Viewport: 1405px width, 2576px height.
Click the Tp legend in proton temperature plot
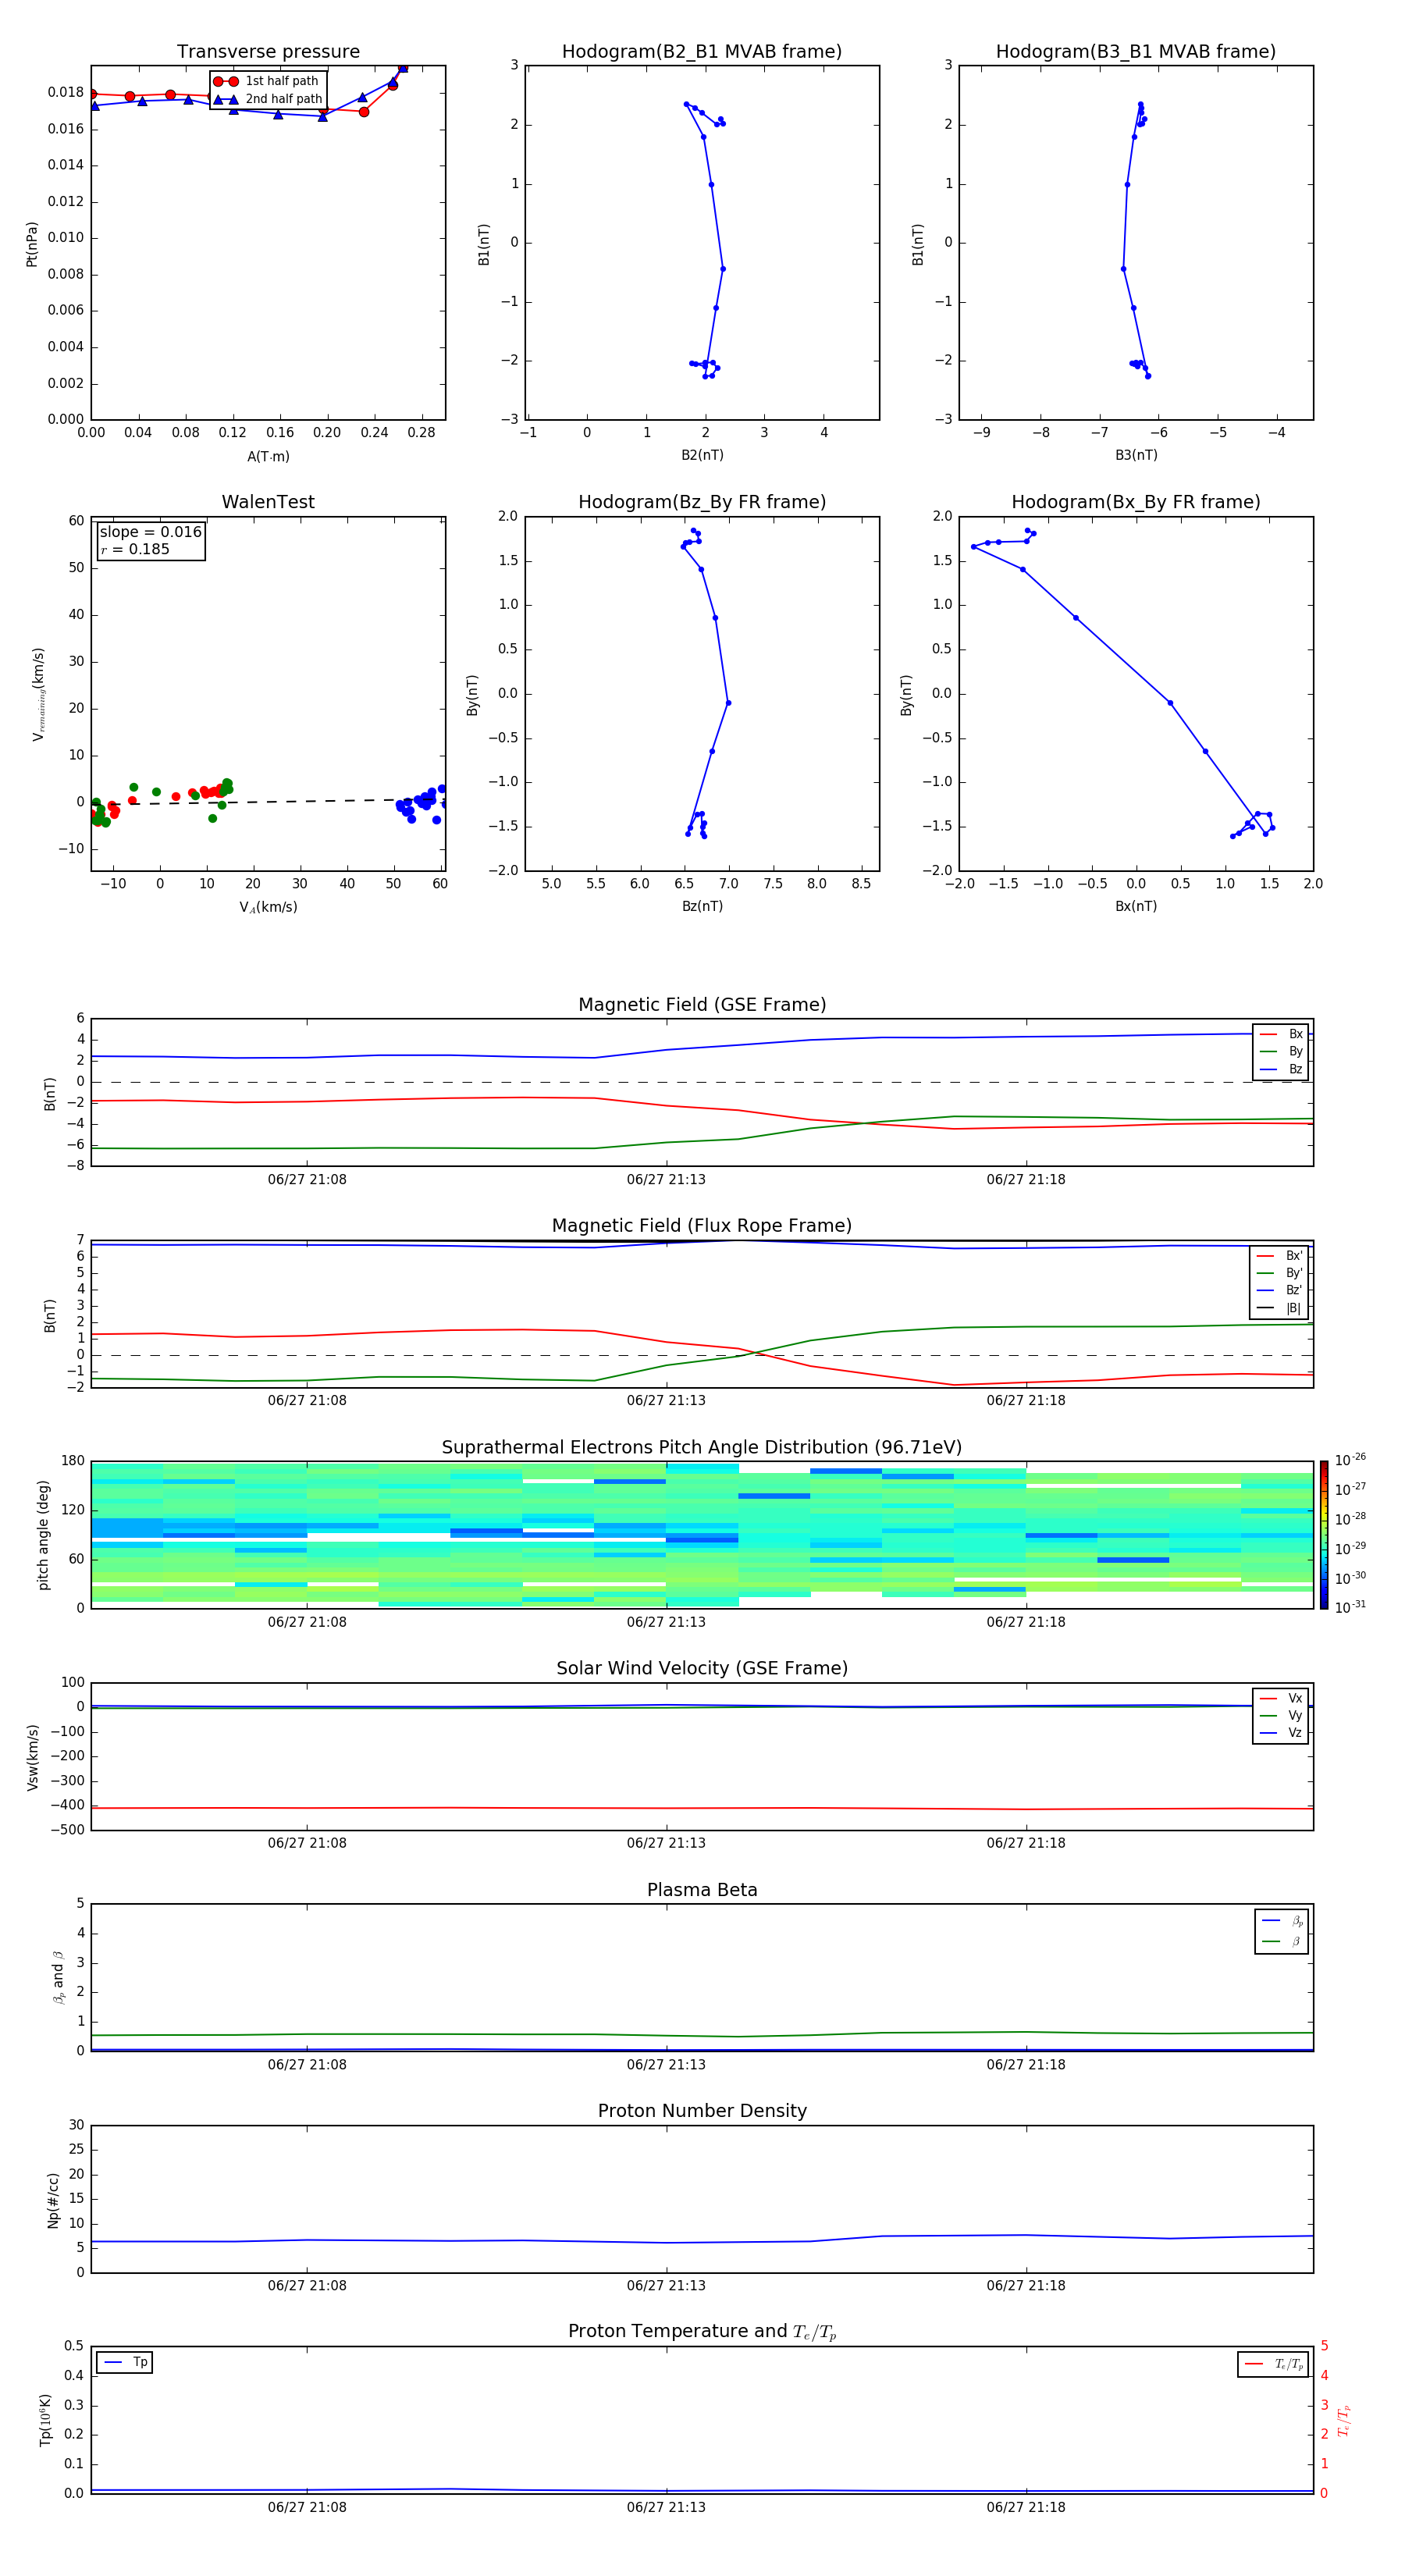[x=125, y=2362]
